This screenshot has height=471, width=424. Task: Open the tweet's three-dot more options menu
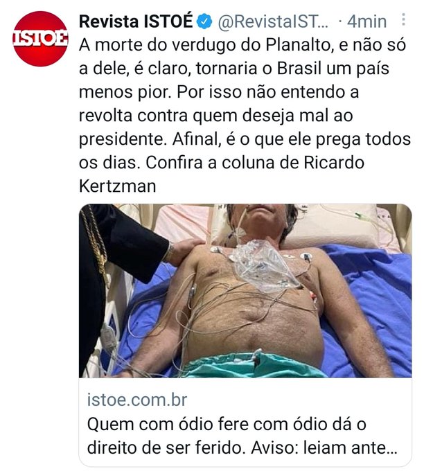404,19
